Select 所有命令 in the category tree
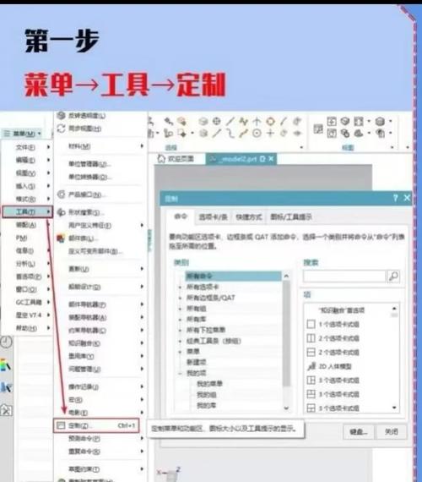Image resolution: width=422 pixels, height=482 pixels. [x=233, y=276]
